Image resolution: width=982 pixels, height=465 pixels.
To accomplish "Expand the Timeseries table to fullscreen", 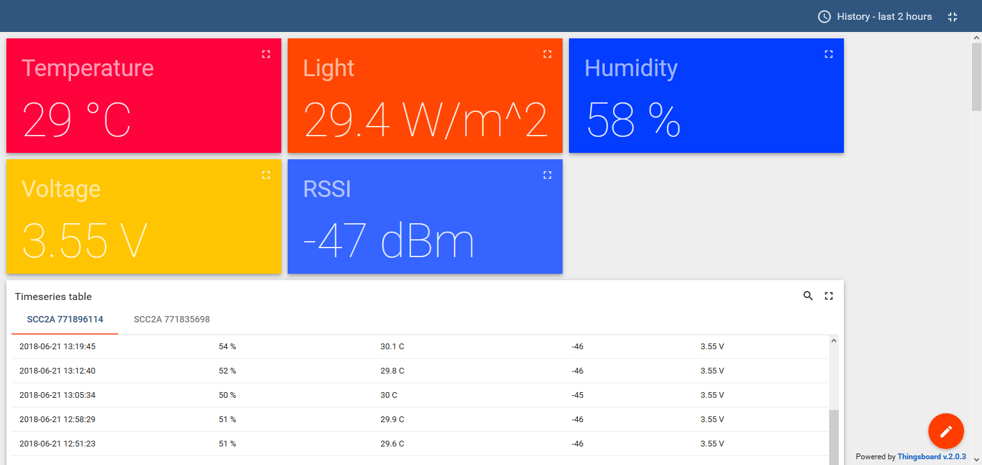I will click(x=829, y=296).
